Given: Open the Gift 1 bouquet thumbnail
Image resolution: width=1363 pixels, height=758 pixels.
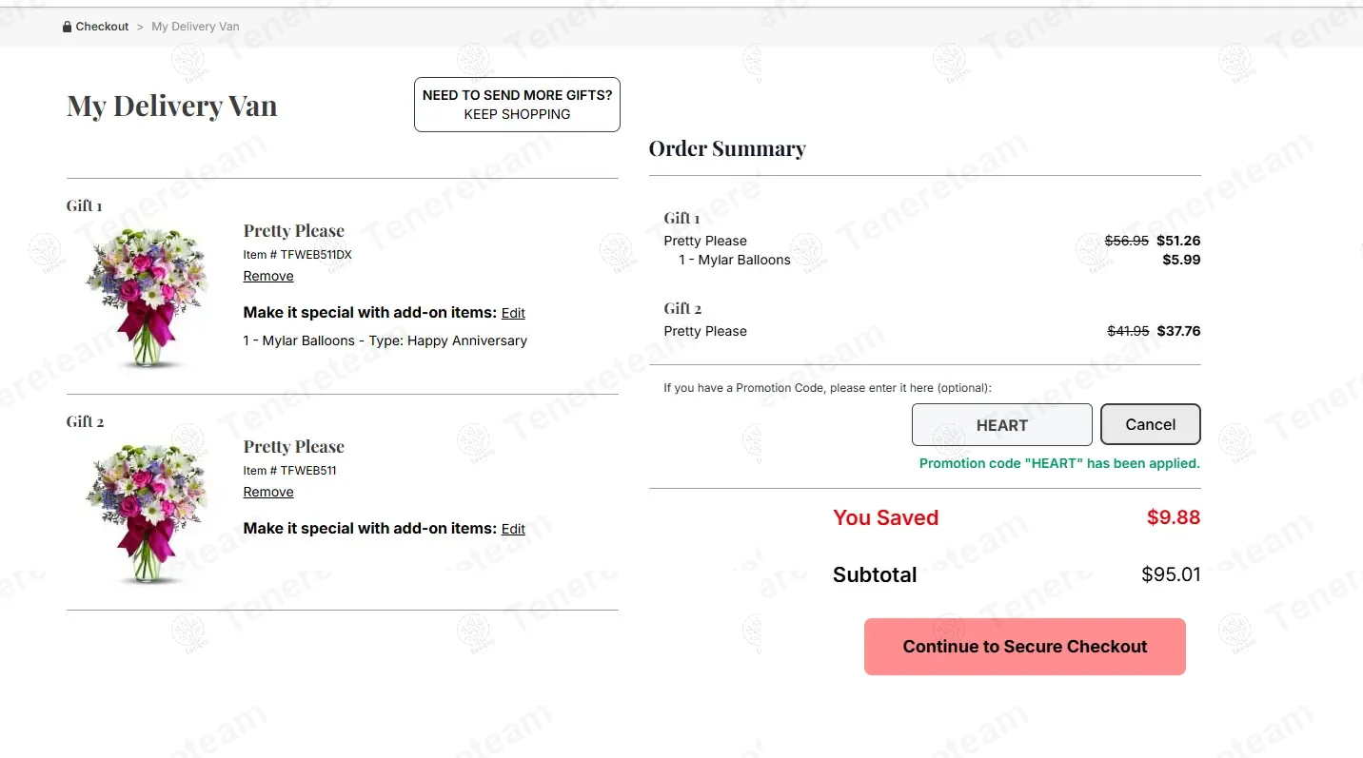Looking at the screenshot, I should click(147, 297).
